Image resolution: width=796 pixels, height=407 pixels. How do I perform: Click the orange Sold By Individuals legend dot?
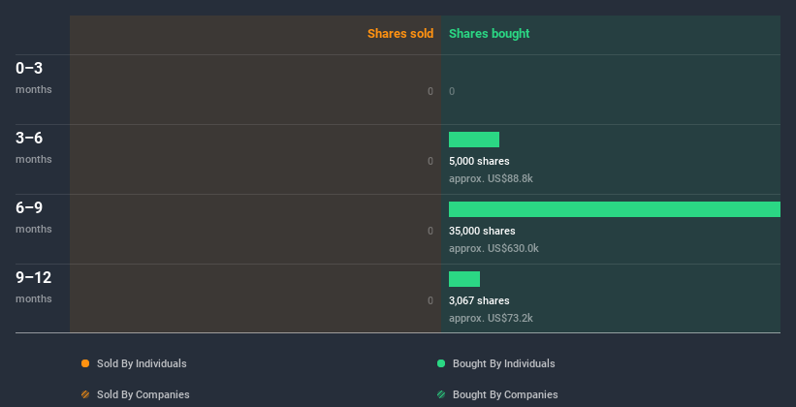[x=85, y=363]
